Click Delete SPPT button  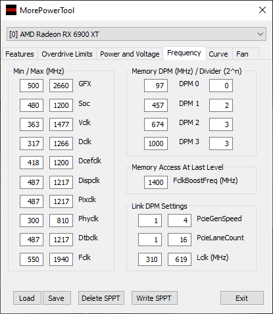pyautogui.click(x=101, y=298)
